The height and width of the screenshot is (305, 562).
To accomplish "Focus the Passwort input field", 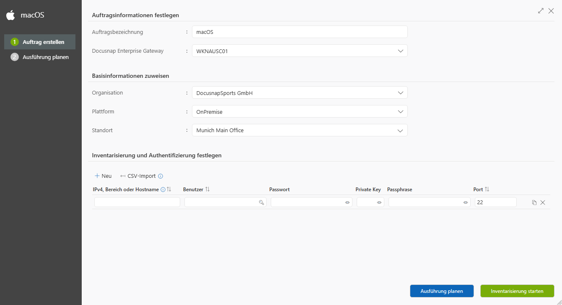I will coord(311,202).
